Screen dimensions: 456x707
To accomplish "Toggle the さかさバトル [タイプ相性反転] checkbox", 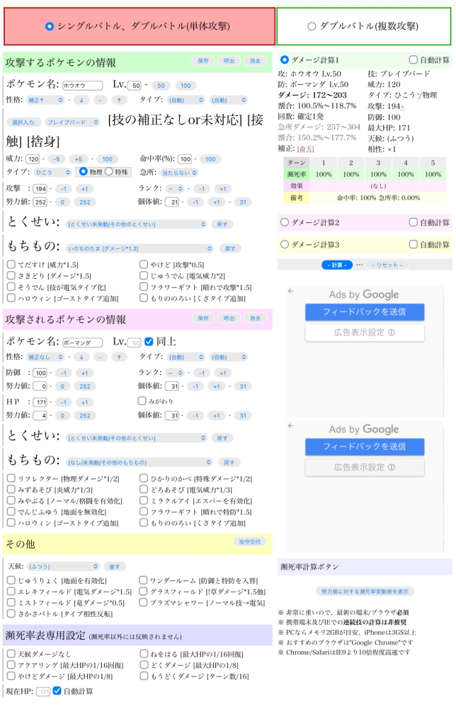I will pos(11,613).
